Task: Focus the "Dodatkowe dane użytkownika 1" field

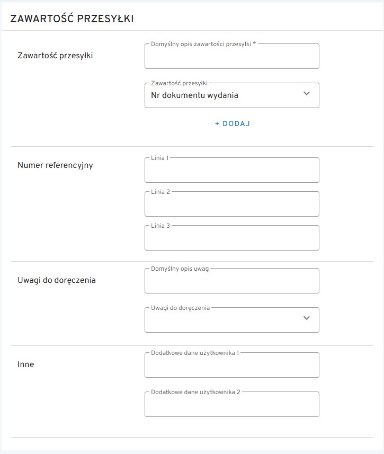Action: [x=231, y=366]
